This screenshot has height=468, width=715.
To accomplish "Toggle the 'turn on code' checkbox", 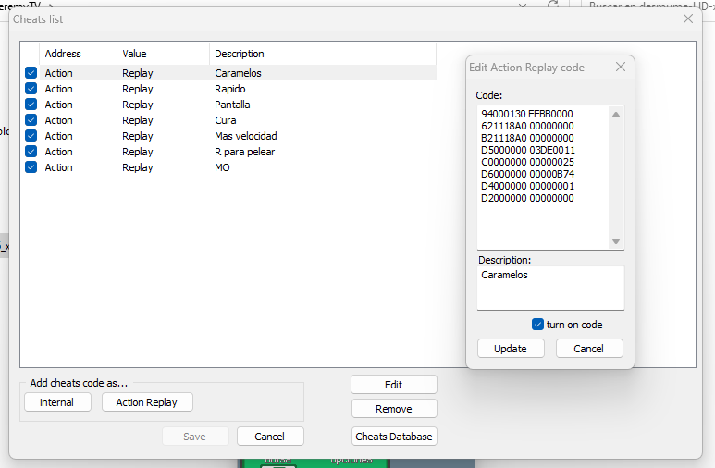I will click(x=537, y=325).
